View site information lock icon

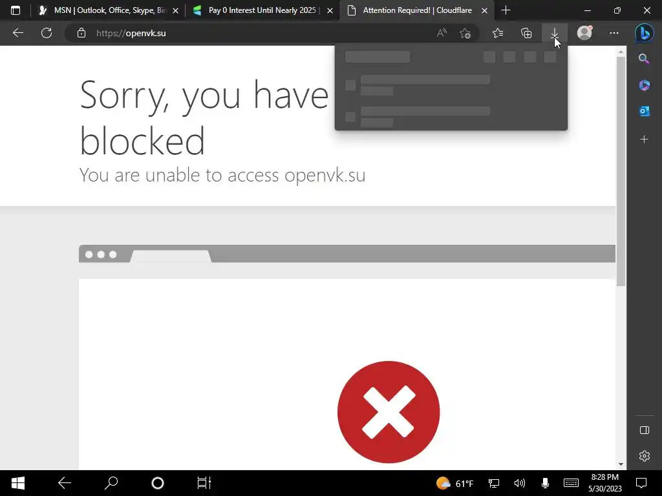click(81, 34)
